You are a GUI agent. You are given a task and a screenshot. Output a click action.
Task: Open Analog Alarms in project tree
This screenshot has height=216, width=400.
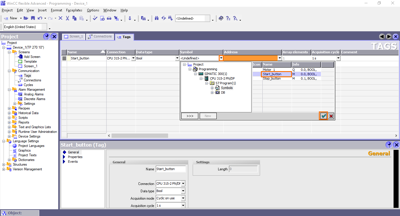[34, 94]
